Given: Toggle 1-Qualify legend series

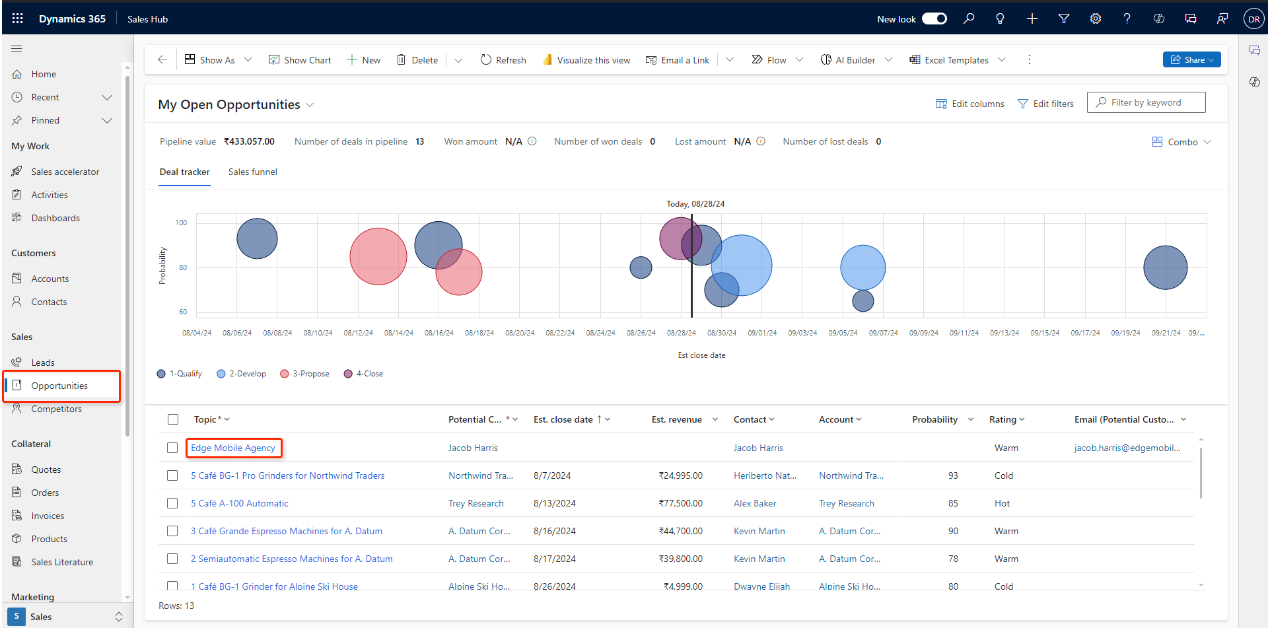Looking at the screenshot, I should (180, 374).
